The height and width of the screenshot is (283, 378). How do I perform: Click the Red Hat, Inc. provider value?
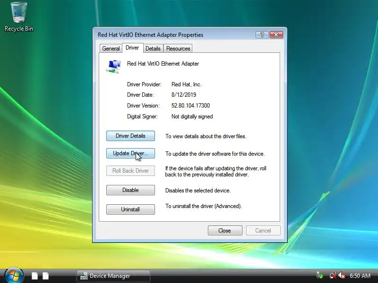(186, 84)
